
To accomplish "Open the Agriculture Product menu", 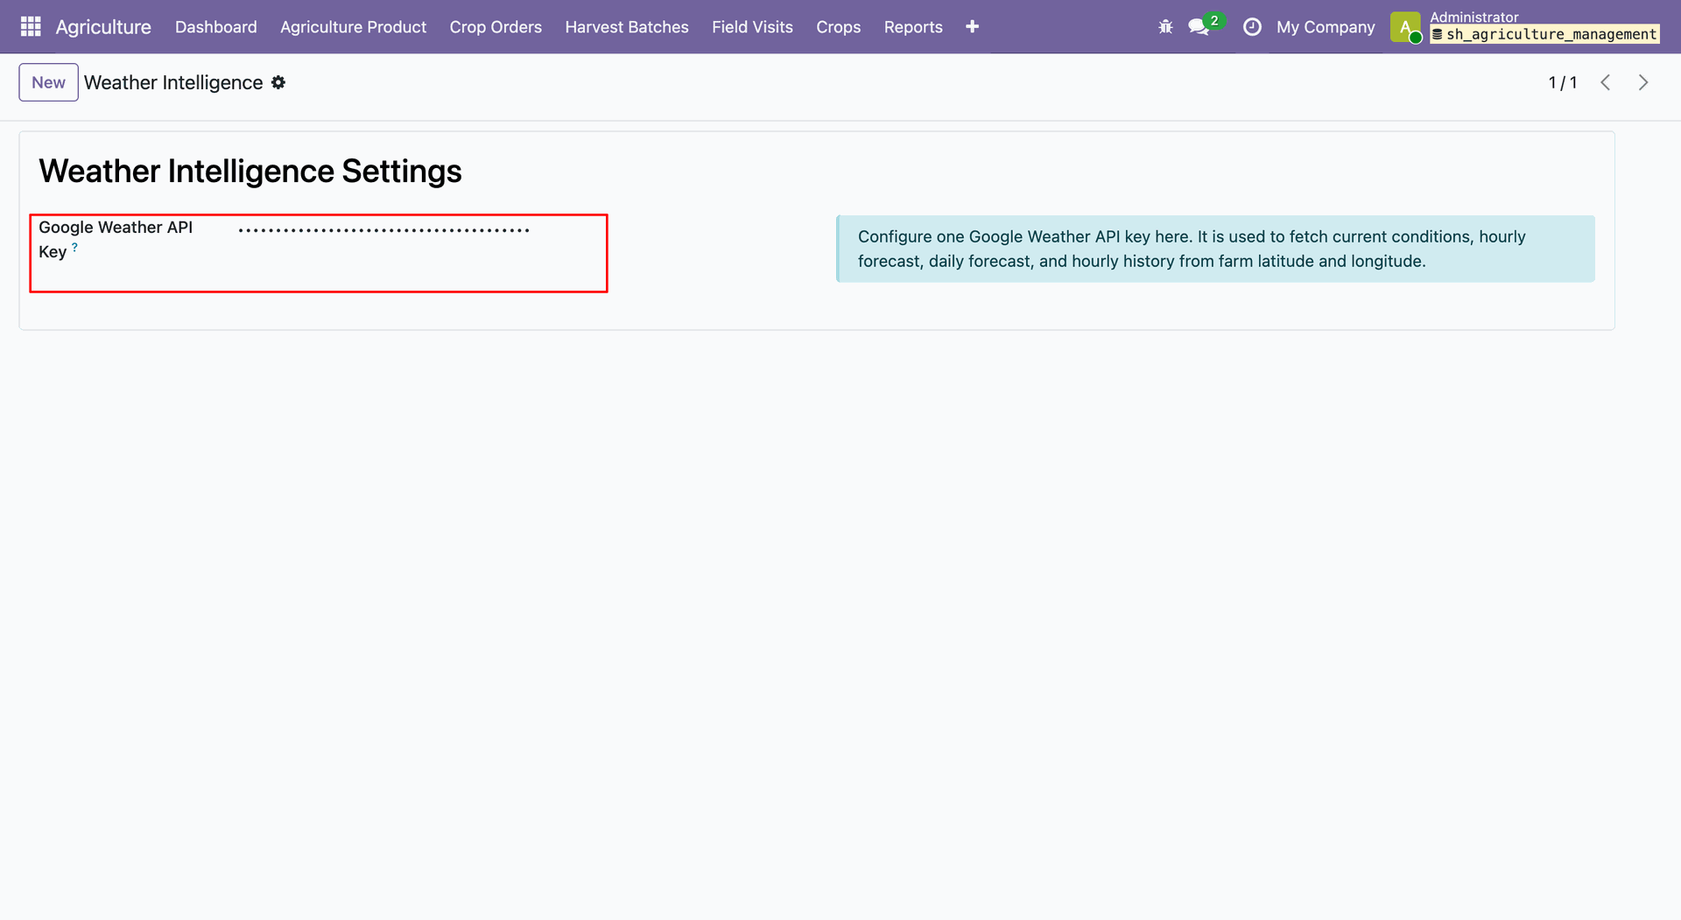I will point(353,27).
